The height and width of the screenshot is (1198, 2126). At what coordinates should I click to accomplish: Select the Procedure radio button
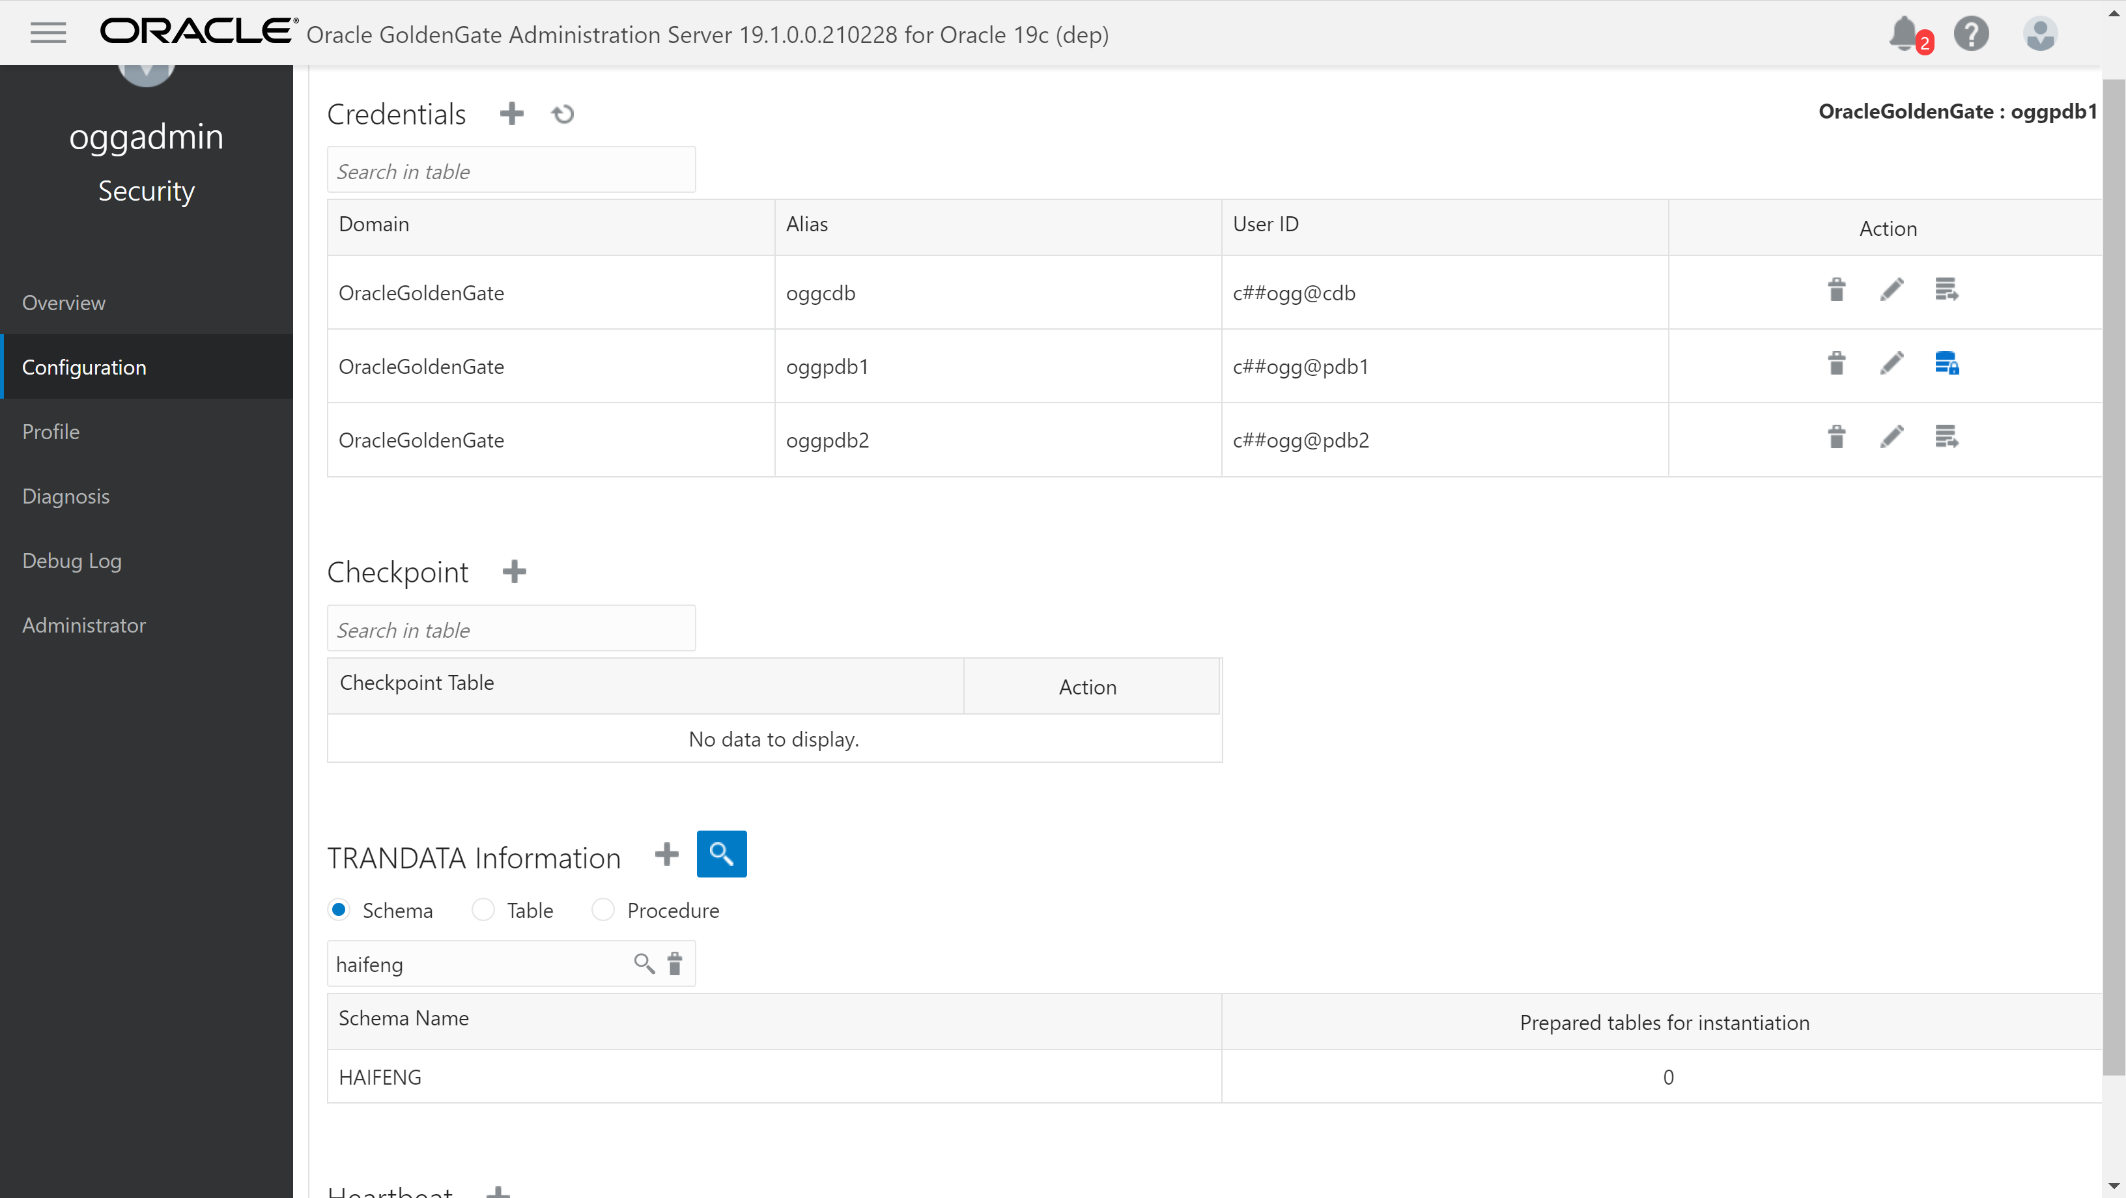pyautogui.click(x=603, y=910)
